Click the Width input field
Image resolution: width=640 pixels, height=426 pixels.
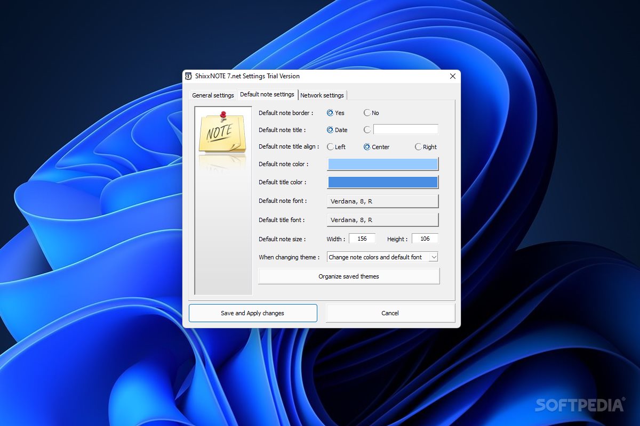click(x=362, y=239)
